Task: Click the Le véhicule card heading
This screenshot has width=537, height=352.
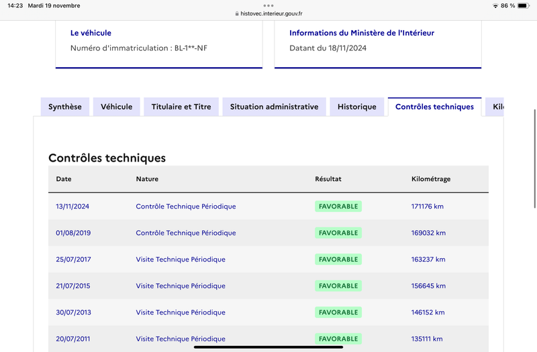Action: click(x=91, y=33)
